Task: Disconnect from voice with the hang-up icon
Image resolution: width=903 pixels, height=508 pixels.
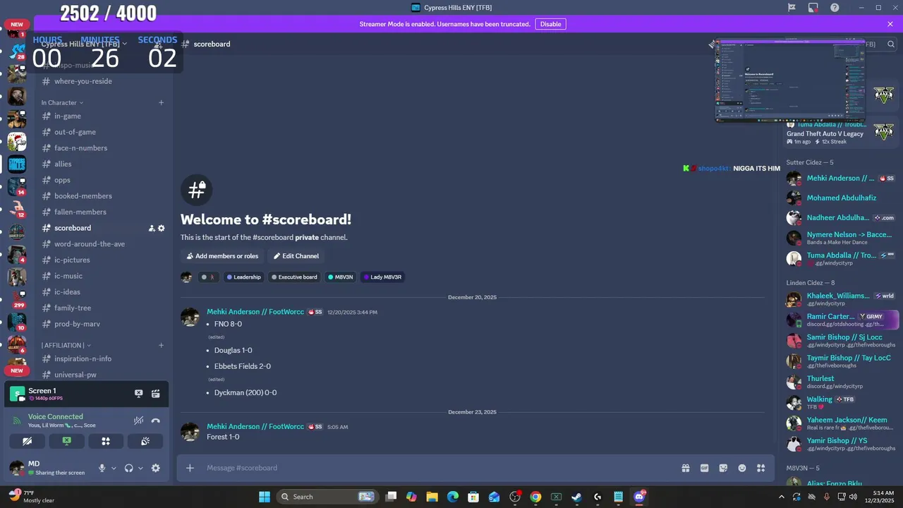Action: 156,421
